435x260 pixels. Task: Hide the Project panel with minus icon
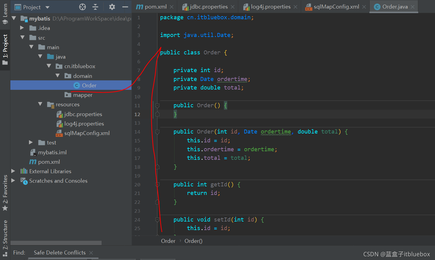coord(125,7)
